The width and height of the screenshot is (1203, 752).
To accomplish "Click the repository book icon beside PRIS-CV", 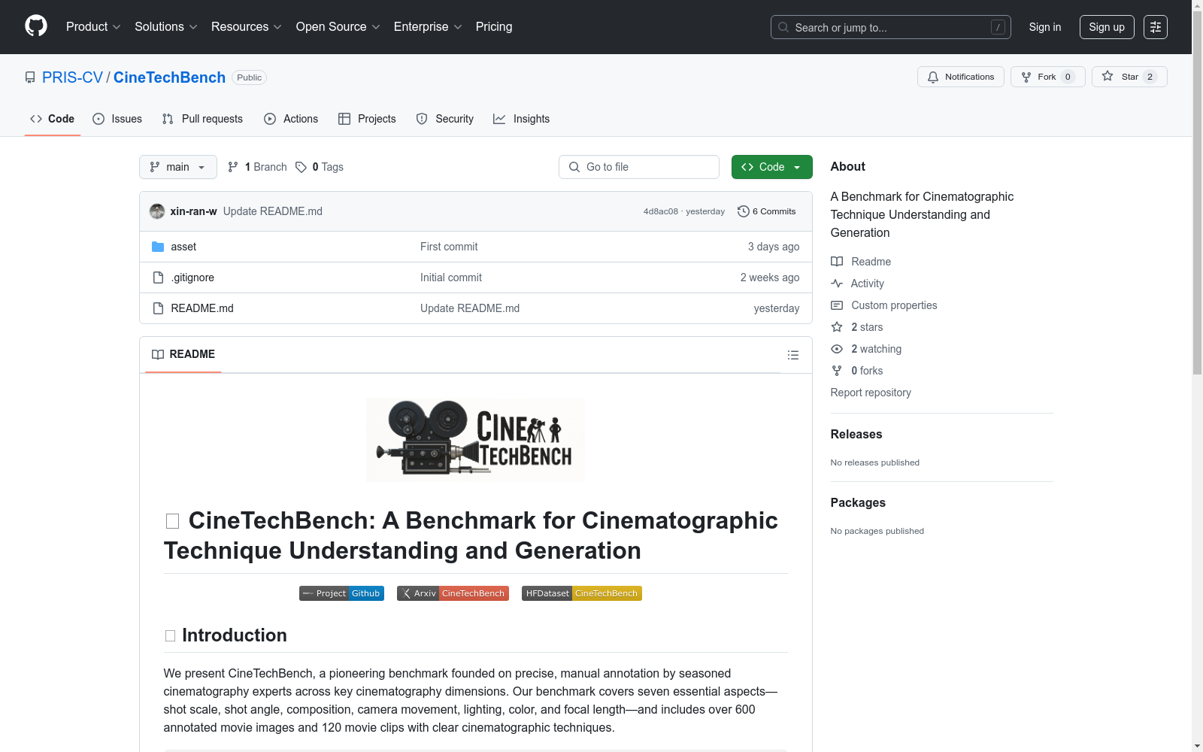I will pyautogui.click(x=30, y=77).
